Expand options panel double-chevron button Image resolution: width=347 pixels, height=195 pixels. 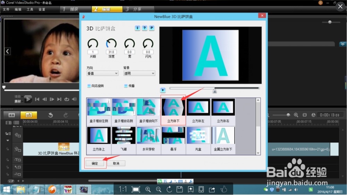[342, 44]
